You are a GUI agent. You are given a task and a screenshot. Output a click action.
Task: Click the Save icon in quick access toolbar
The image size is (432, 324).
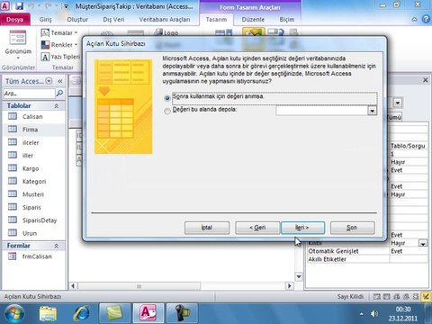coord(19,5)
